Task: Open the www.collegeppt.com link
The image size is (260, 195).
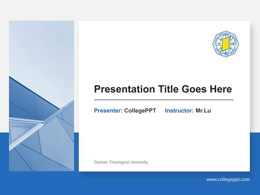Action: 228,179
